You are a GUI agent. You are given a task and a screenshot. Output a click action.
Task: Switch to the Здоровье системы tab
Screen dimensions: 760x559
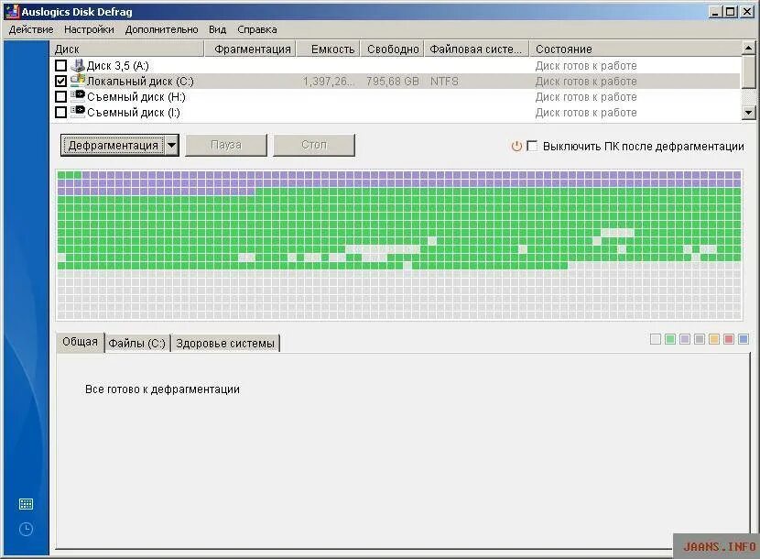225,343
